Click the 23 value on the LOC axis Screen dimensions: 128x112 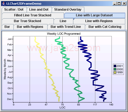(30, 105)
